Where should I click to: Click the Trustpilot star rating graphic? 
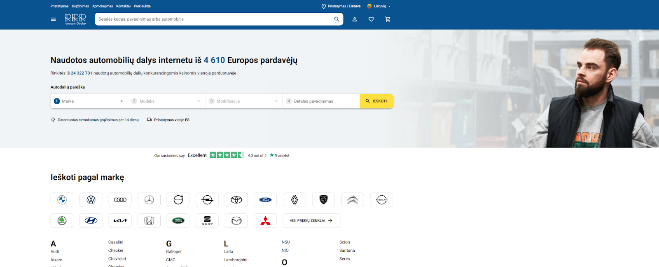pyautogui.click(x=227, y=155)
